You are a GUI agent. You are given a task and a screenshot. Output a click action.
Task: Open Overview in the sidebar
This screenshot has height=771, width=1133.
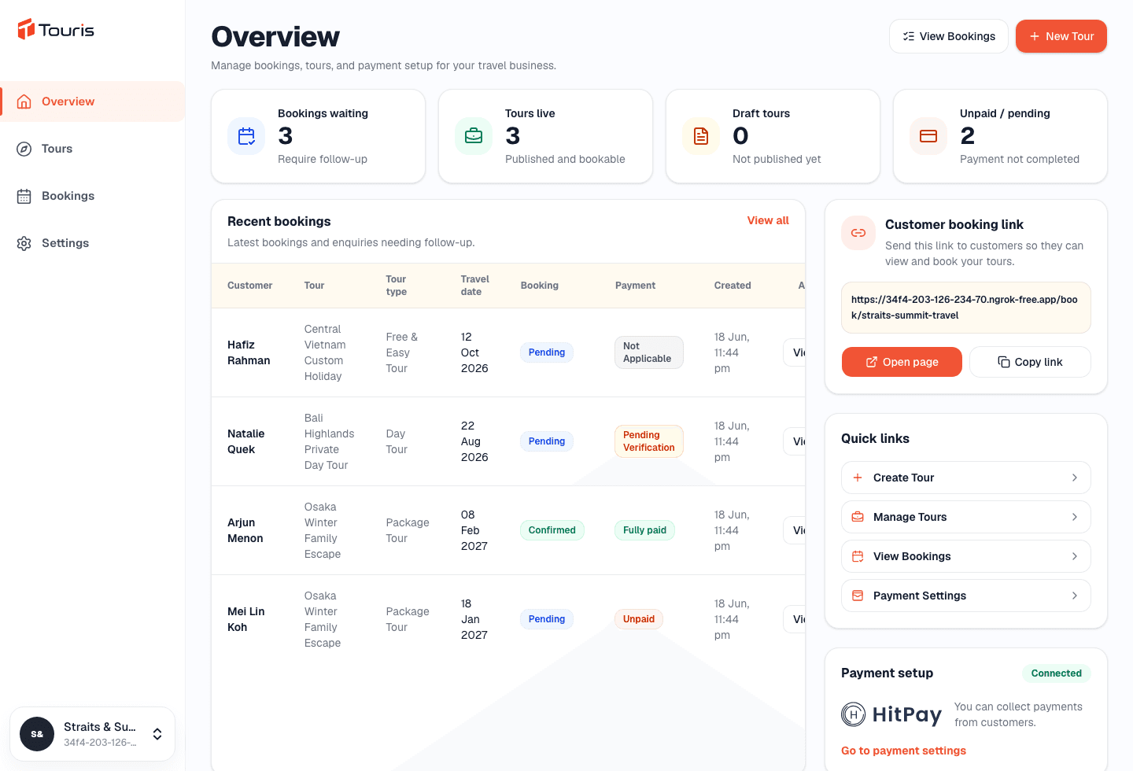tap(92, 101)
